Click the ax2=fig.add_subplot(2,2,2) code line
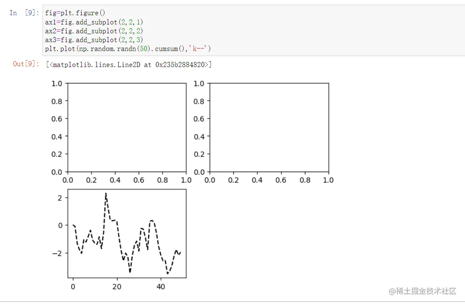465x304 pixels. pos(94,31)
